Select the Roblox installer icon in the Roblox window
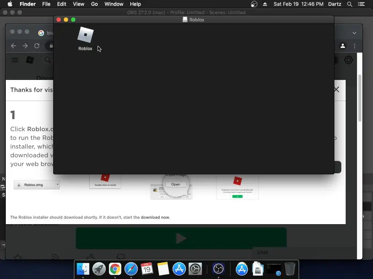Image resolution: width=373 pixels, height=279 pixels. point(85,35)
